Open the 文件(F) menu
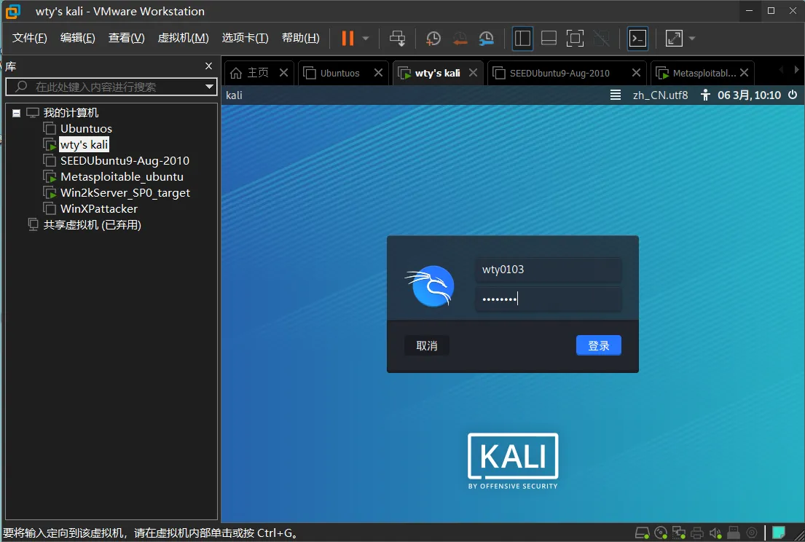The image size is (805, 542). tap(29, 38)
